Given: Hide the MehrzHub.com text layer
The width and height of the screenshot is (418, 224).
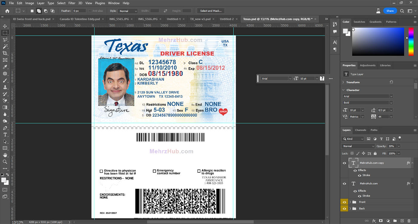Looking at the screenshot, I should [344, 183].
